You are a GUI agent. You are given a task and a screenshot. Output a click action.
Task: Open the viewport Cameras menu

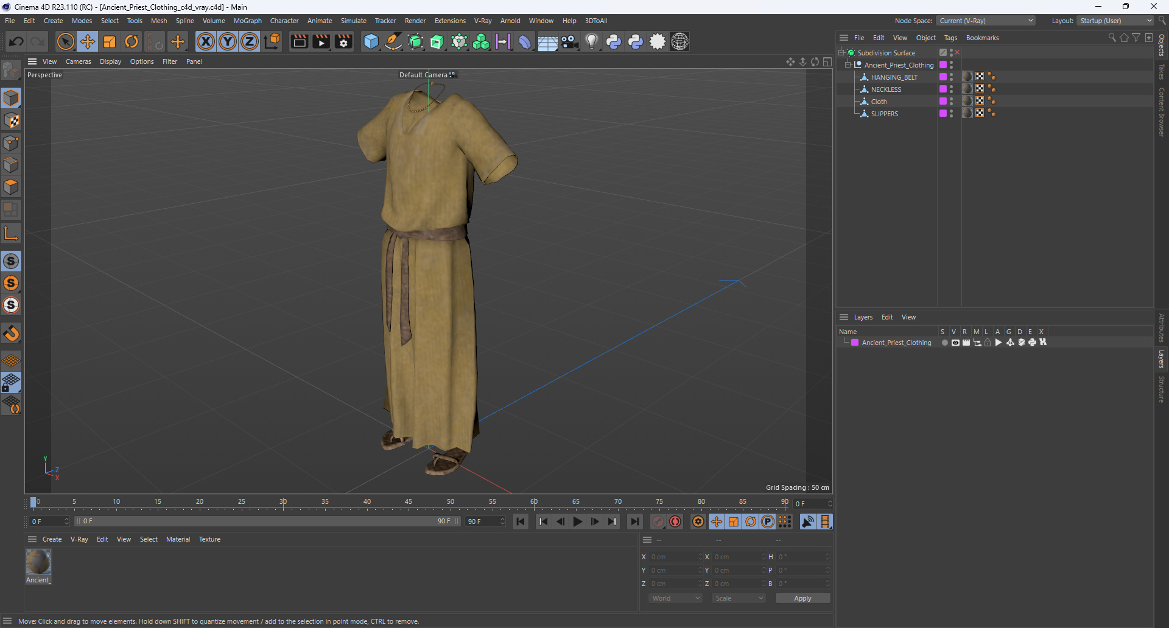click(x=78, y=61)
